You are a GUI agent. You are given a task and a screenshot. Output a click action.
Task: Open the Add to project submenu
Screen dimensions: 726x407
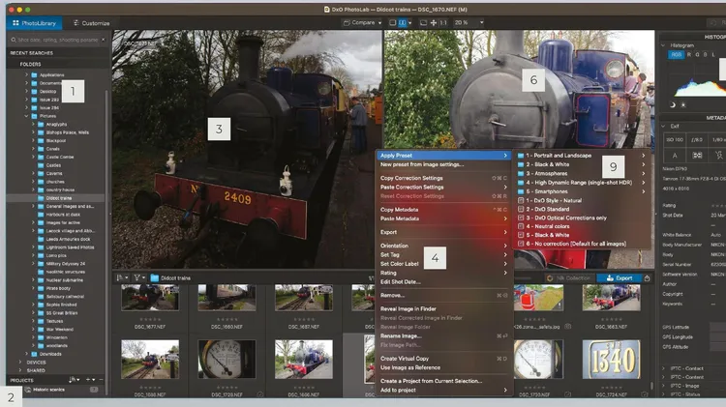coord(444,391)
